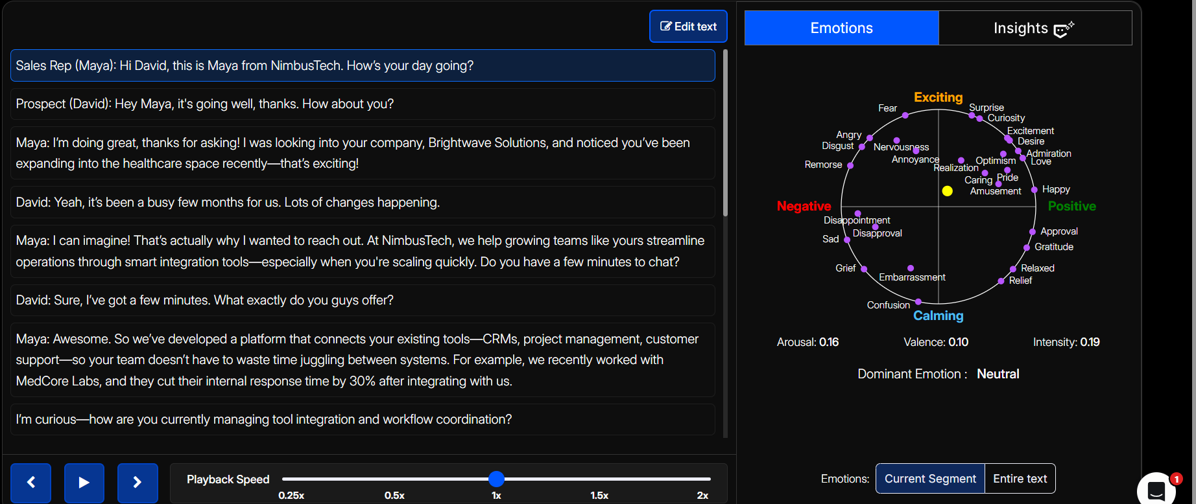Toggle emotions to Entire text

coord(1020,479)
